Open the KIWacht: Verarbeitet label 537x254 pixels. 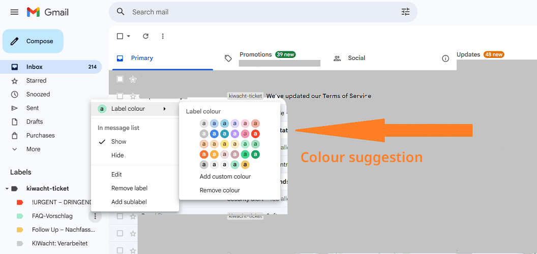[59, 243]
